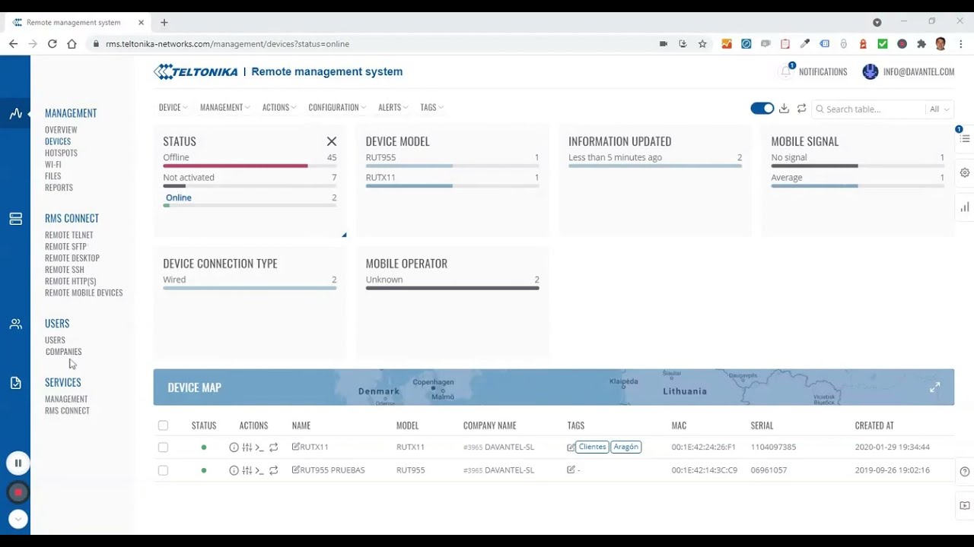This screenshot has height=547, width=974.
Task: Open REMOTE SSH under RMS Connect
Action: 65,270
